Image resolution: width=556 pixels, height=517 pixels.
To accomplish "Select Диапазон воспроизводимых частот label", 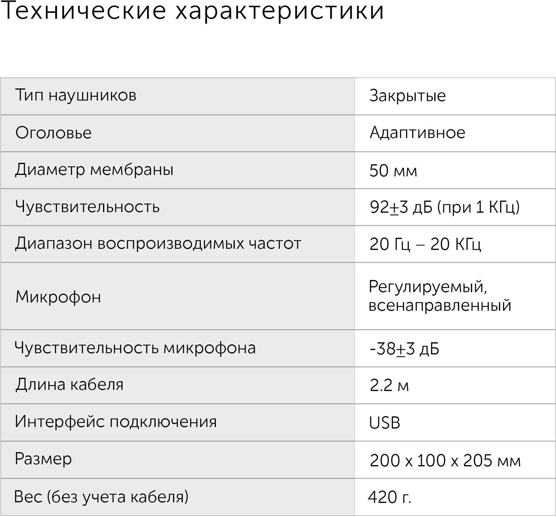I will 158,243.
